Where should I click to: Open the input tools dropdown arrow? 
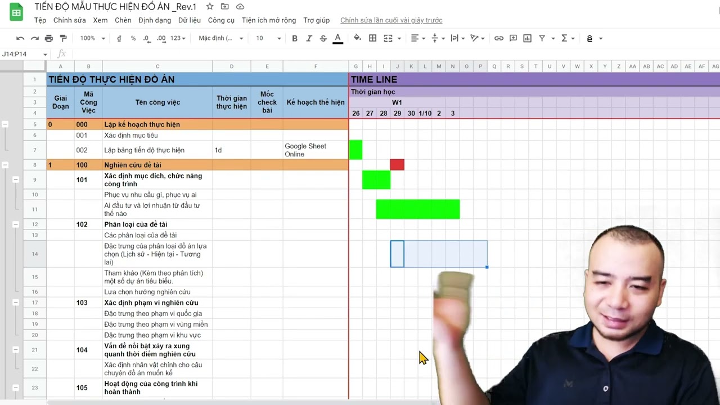tap(601, 38)
